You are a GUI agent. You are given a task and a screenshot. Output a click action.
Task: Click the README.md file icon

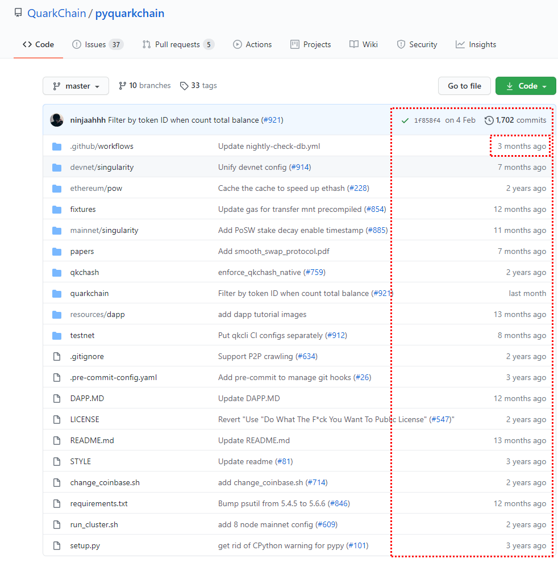click(x=57, y=440)
